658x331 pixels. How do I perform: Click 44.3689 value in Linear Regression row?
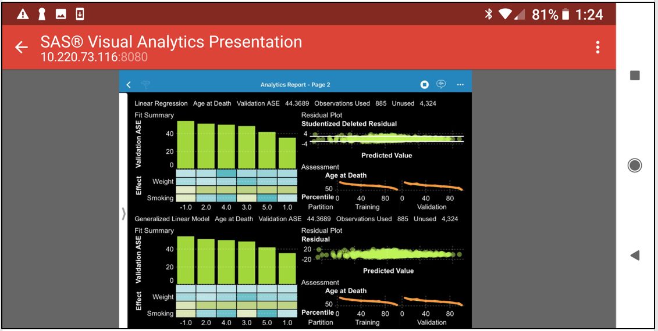point(297,103)
